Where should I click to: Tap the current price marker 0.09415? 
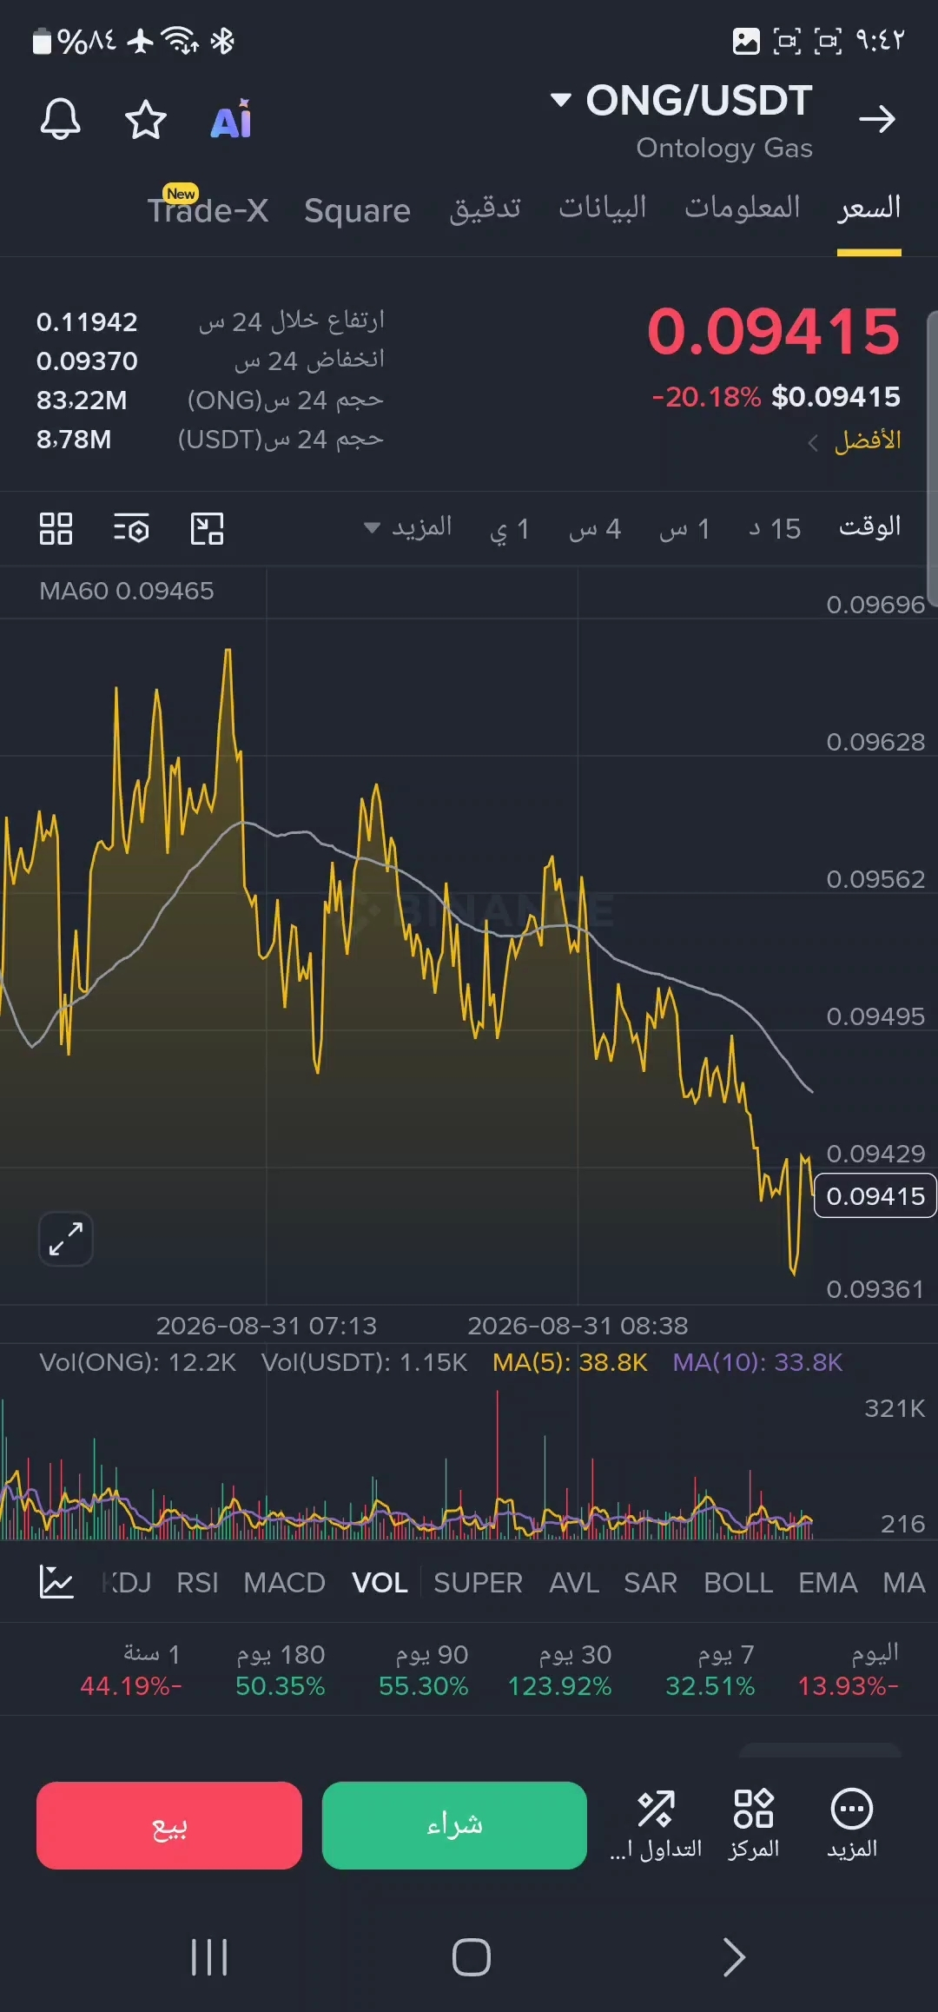[875, 1196]
